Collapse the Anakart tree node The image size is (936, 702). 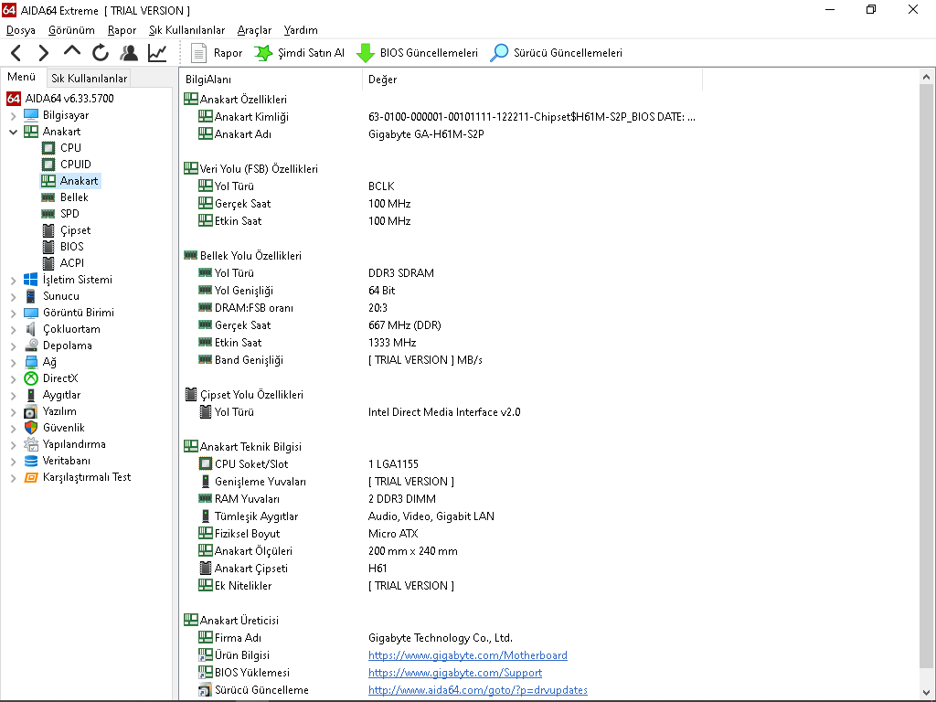point(13,132)
